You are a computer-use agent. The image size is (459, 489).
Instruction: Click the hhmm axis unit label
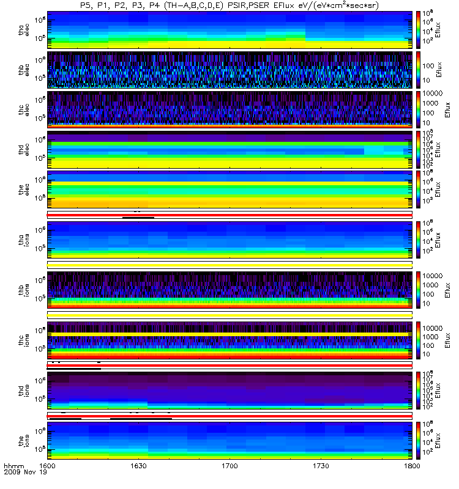13,466
